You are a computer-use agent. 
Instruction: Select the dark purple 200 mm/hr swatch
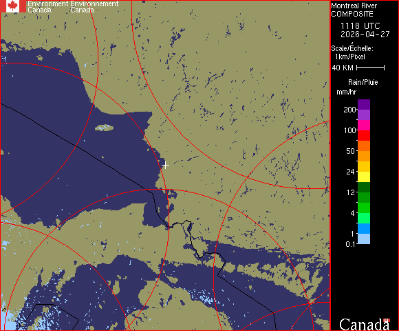pyautogui.click(x=364, y=105)
